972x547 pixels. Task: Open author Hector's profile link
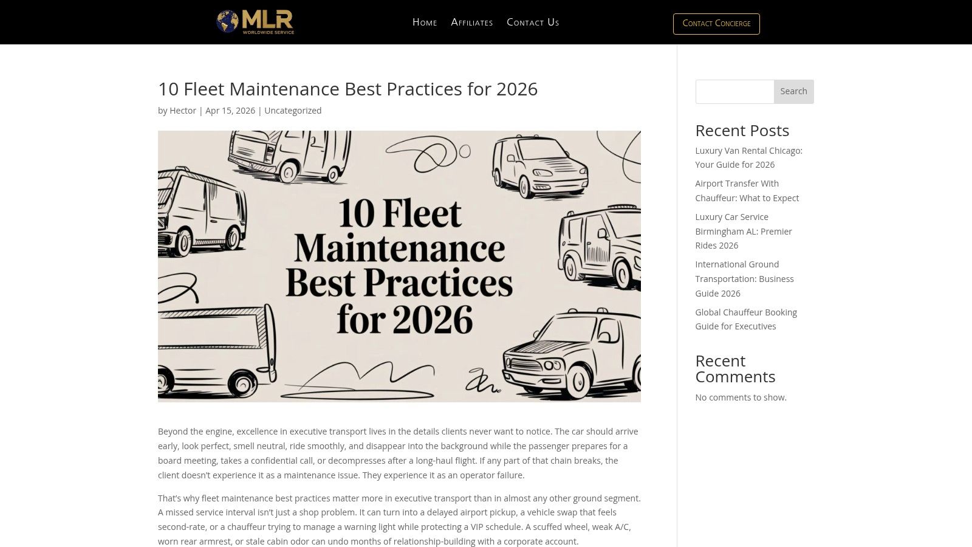point(183,111)
